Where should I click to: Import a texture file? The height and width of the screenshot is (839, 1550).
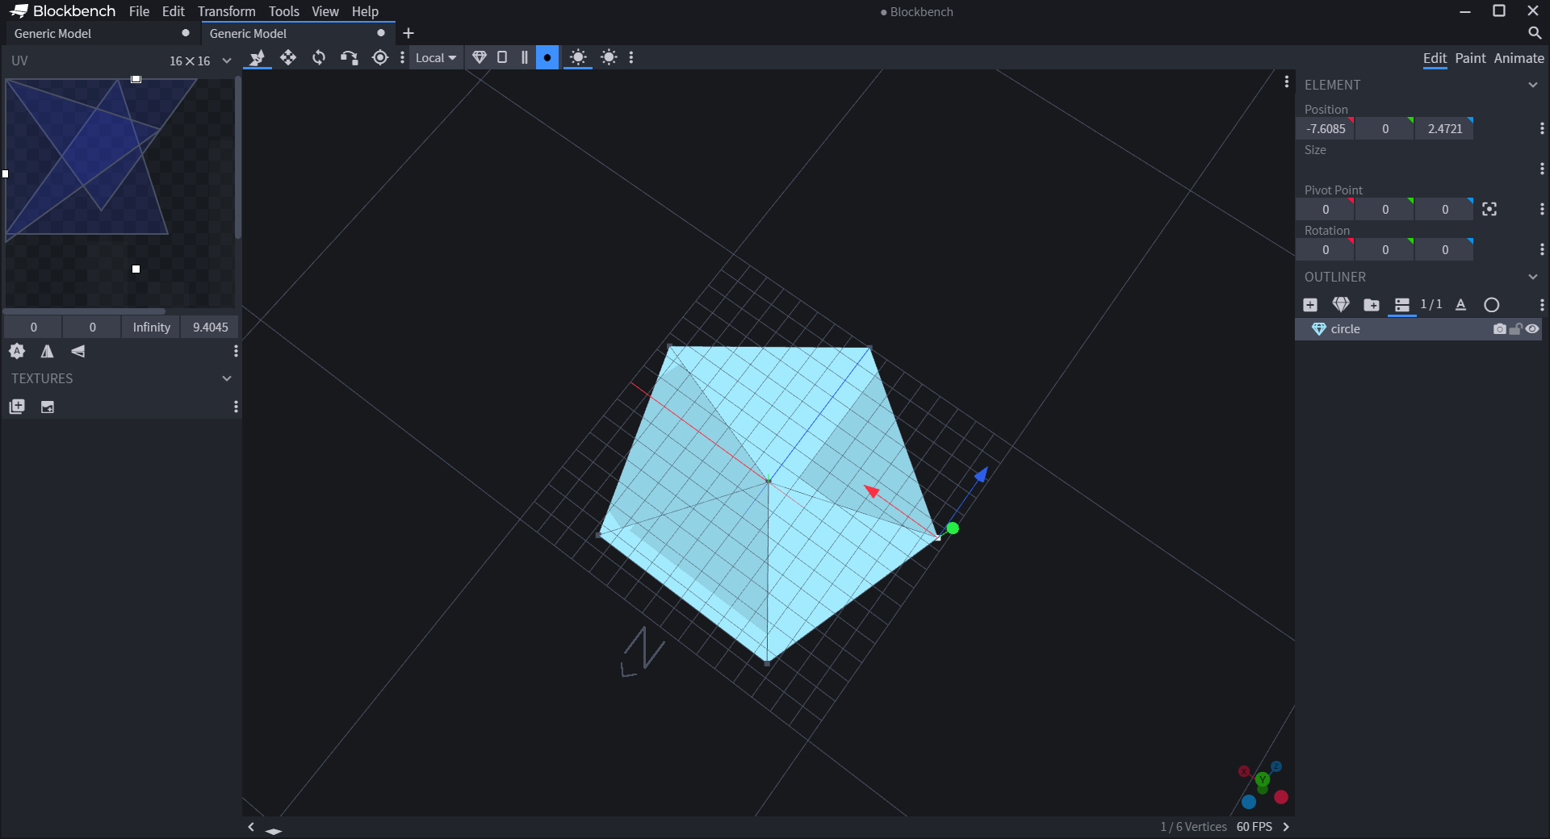click(48, 407)
